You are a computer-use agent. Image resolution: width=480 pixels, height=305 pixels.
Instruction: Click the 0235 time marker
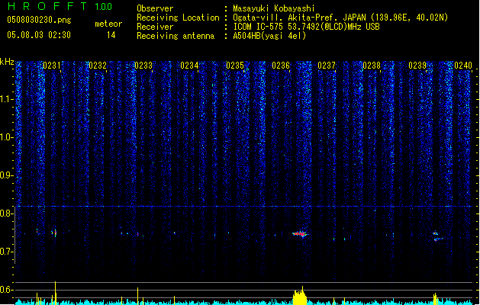coord(235,66)
